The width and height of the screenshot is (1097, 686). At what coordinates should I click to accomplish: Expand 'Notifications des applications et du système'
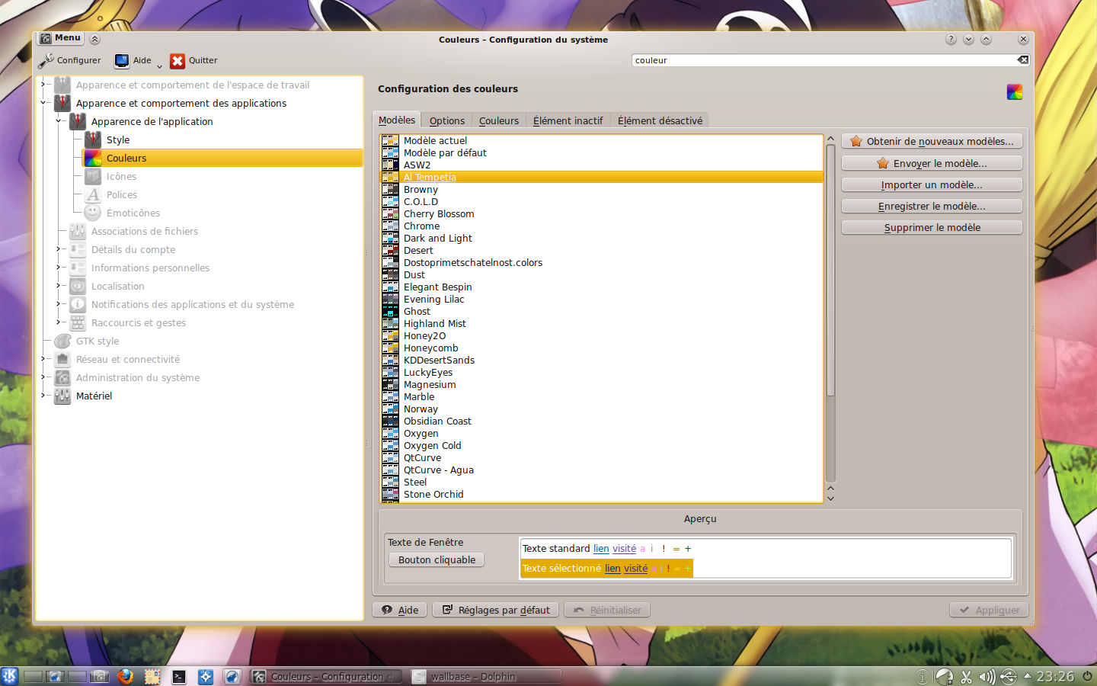click(59, 304)
